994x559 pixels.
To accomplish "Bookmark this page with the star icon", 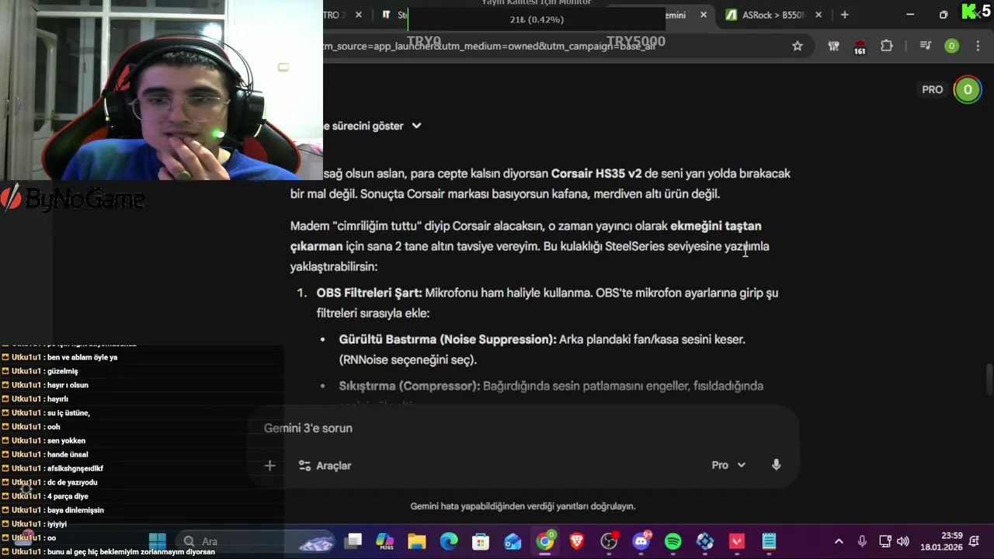I will 798,46.
